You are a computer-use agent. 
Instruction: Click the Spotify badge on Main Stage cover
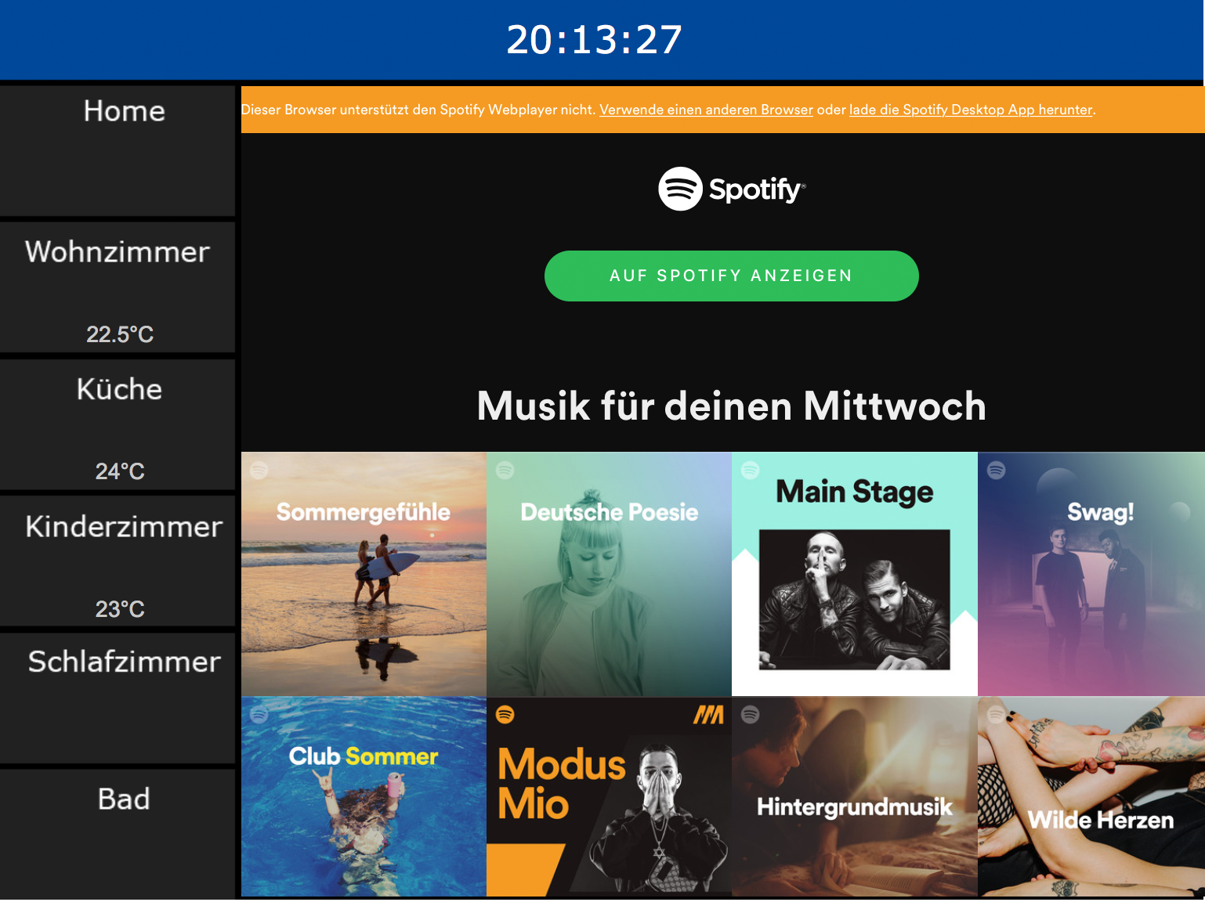tap(751, 470)
